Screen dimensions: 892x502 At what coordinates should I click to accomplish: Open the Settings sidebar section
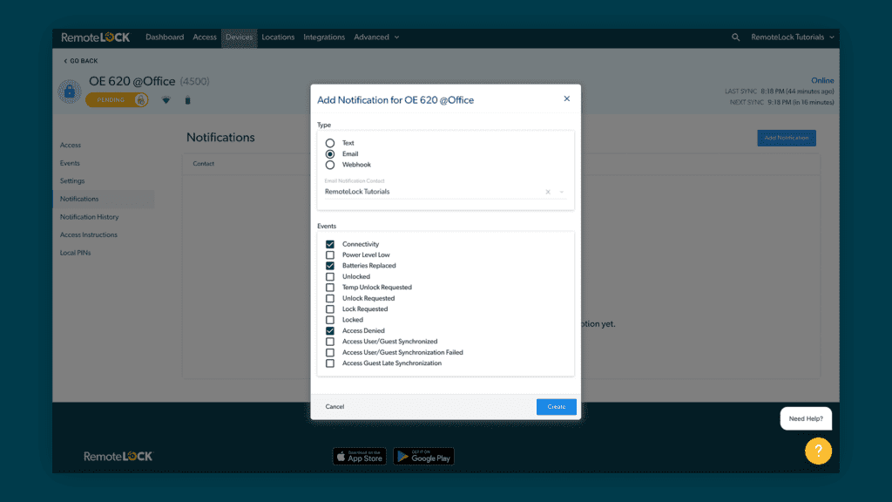pyautogui.click(x=72, y=181)
